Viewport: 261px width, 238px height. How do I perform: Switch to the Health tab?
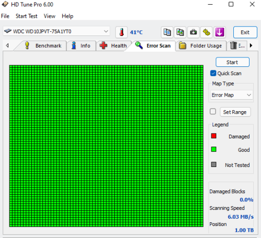tap(113, 46)
